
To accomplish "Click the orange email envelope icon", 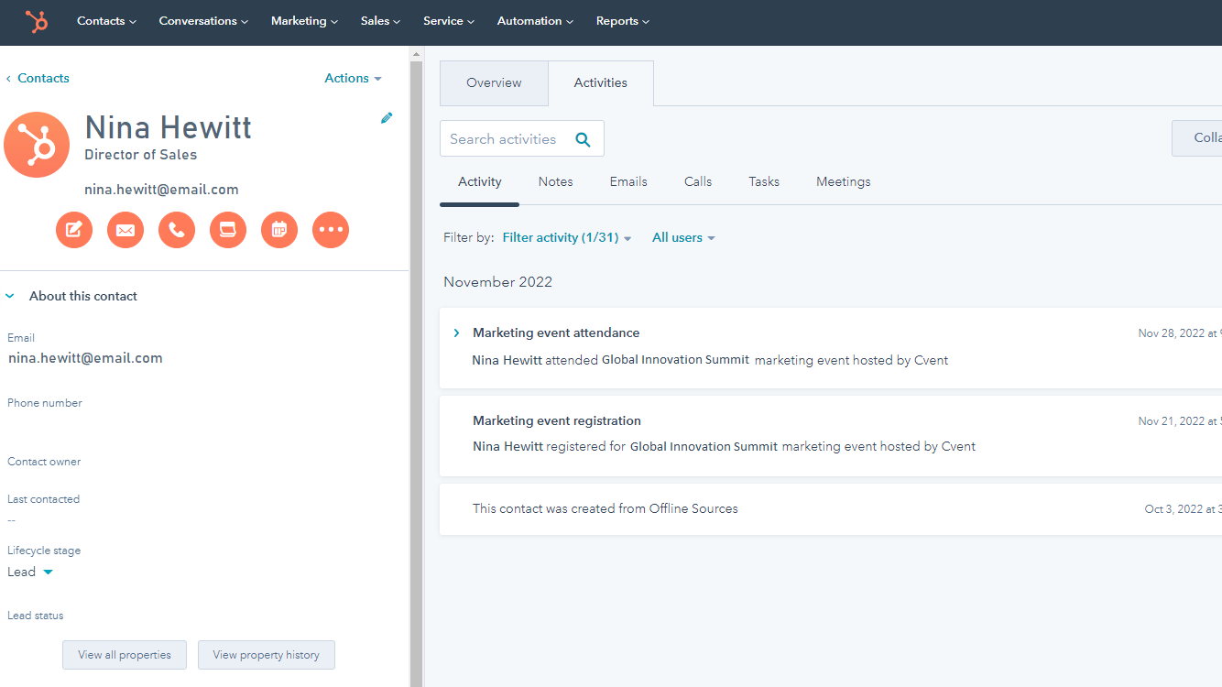I will tap(125, 230).
